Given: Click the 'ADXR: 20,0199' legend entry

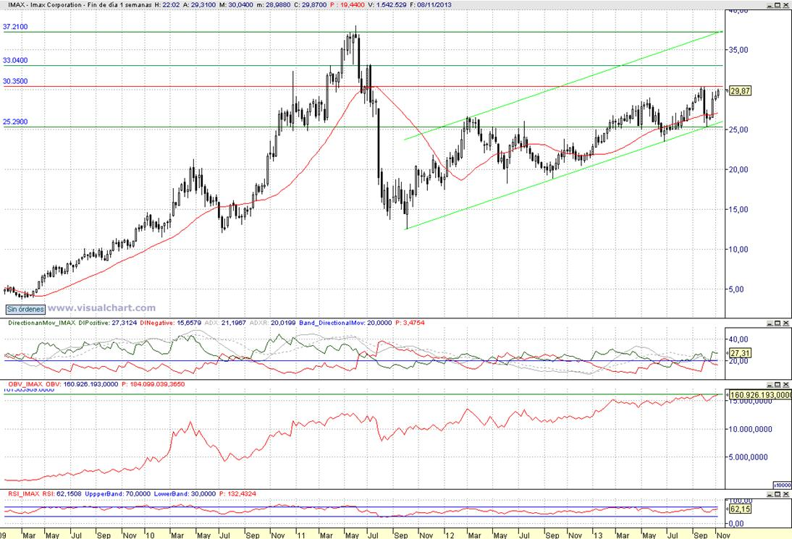Looking at the screenshot, I should pos(273,323).
